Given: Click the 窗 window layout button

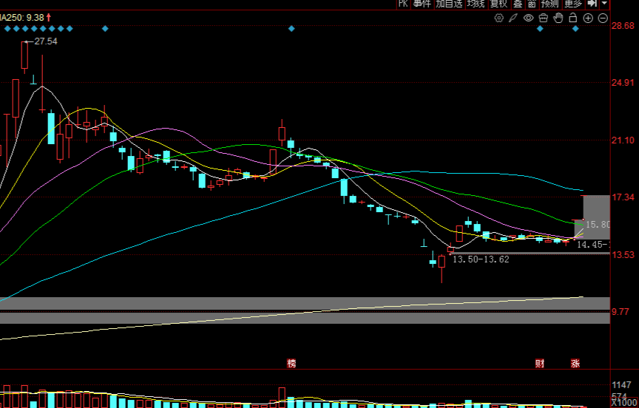Looking at the screenshot, I should pyautogui.click(x=532, y=4).
